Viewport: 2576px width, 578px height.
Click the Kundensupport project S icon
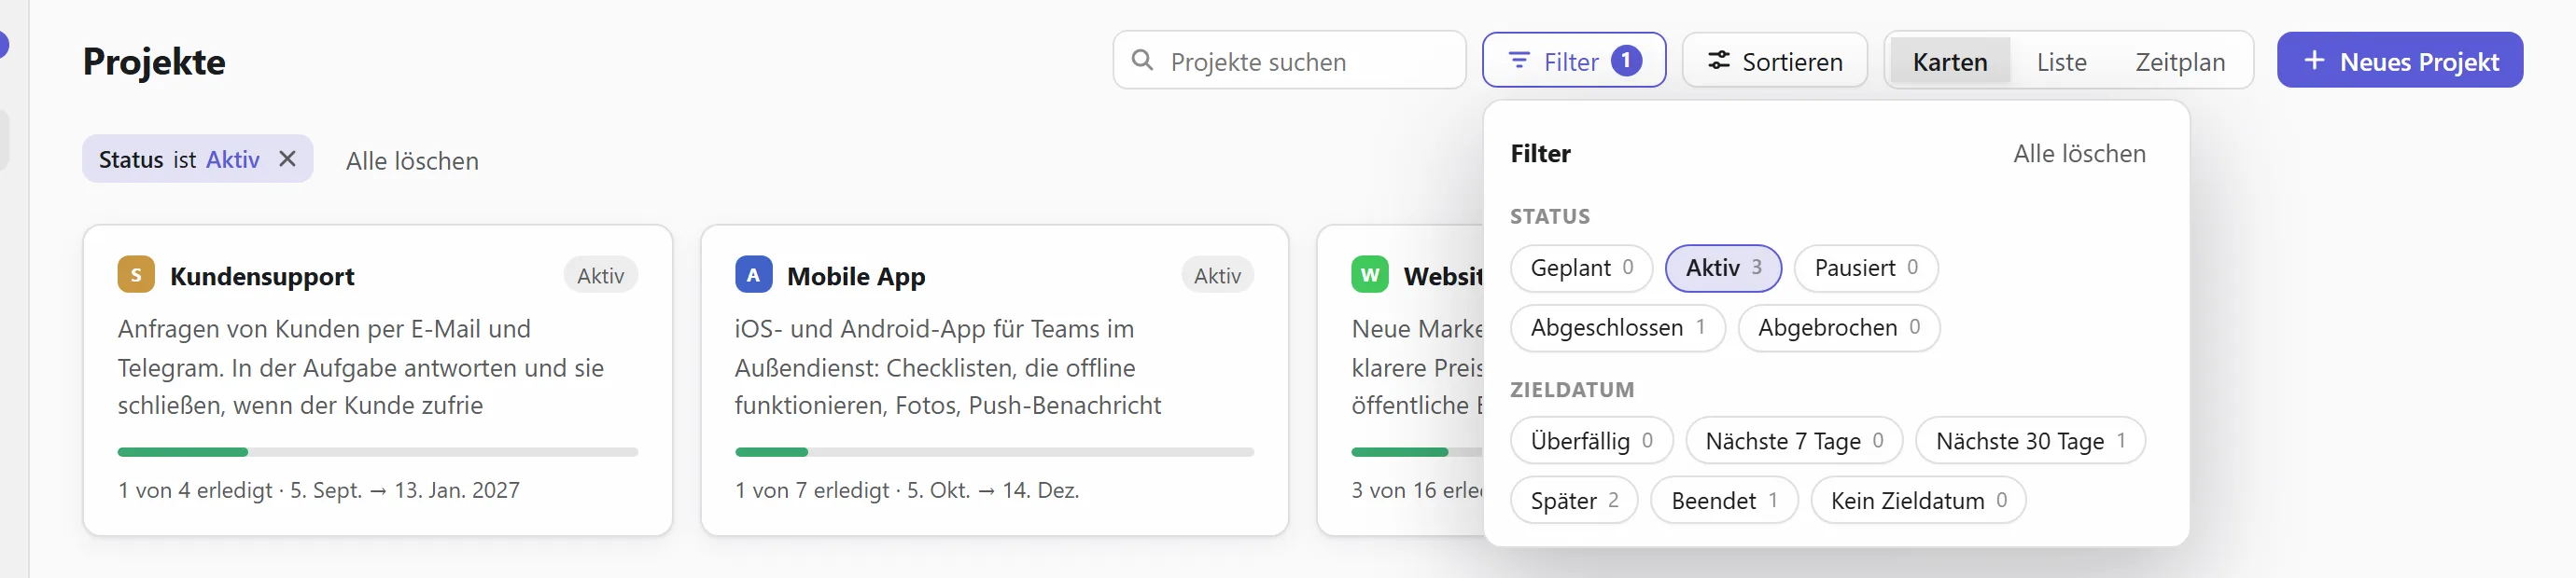click(136, 274)
